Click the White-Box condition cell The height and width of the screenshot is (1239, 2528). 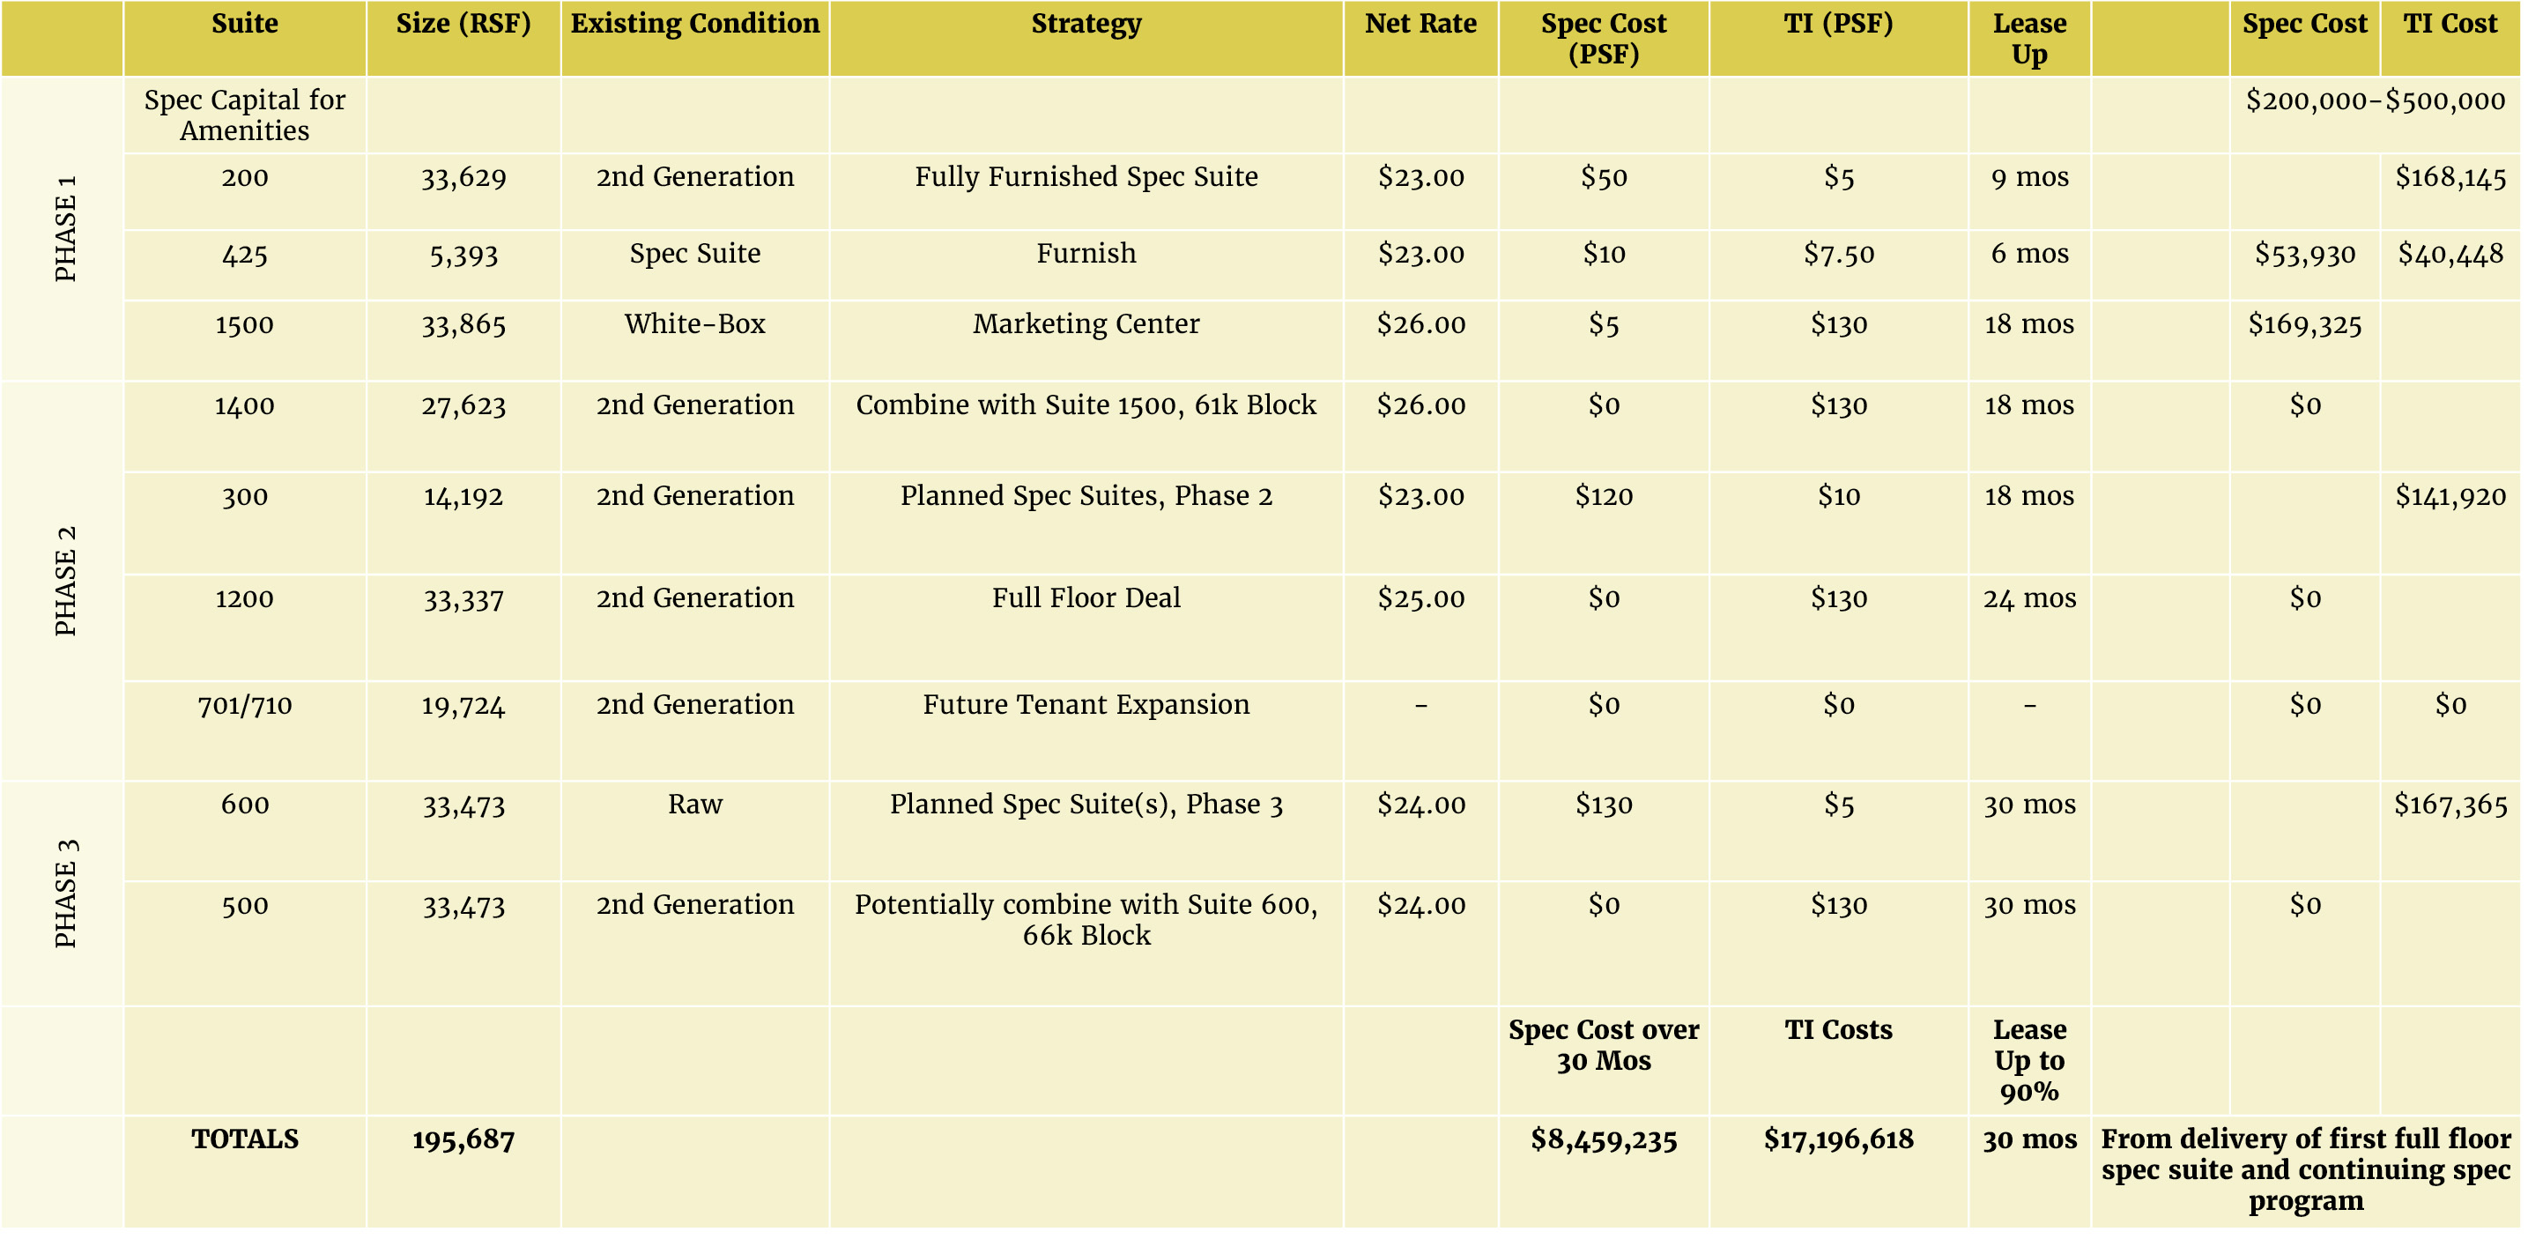tap(695, 324)
